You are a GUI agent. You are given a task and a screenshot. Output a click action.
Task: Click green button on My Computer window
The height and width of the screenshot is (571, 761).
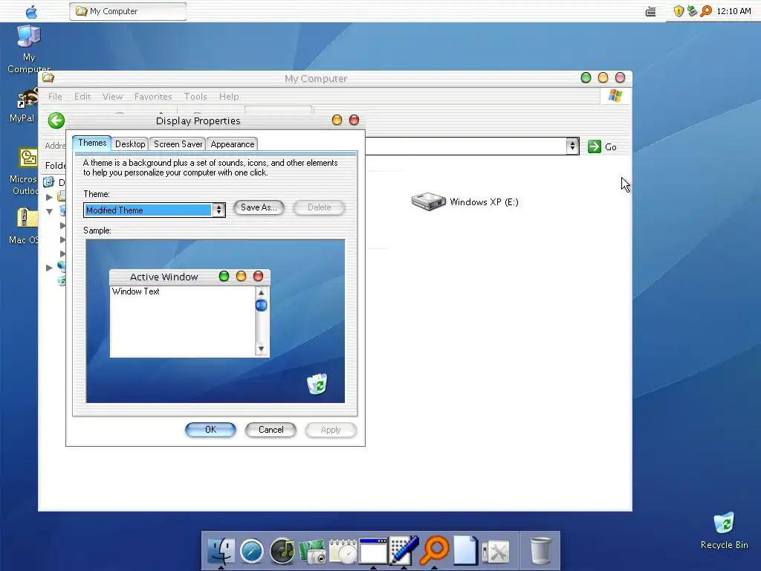coord(586,77)
